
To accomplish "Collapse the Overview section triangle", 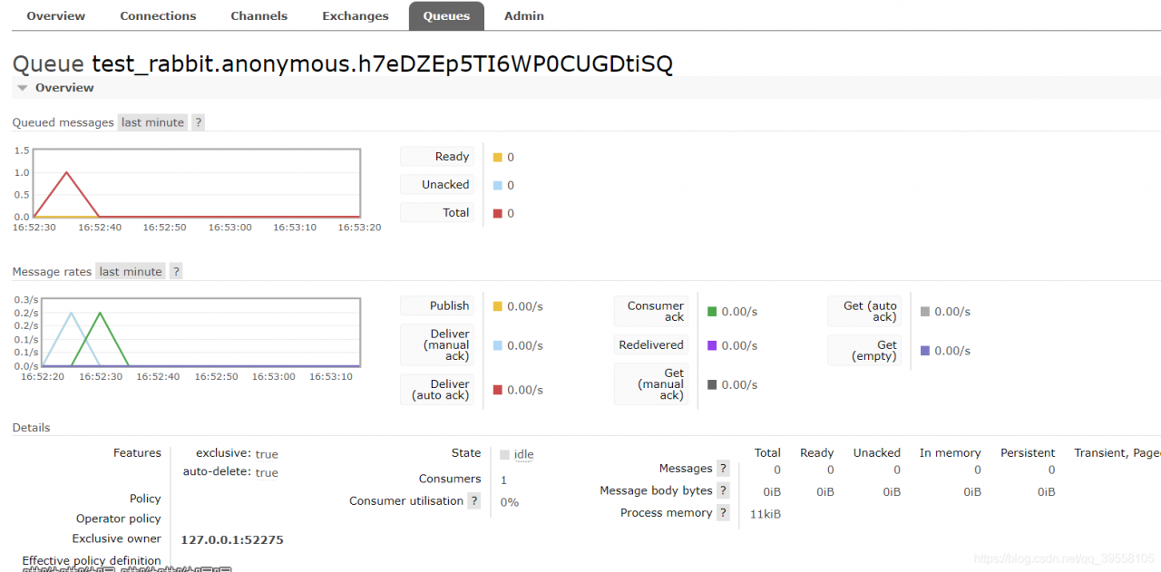I will click(23, 88).
